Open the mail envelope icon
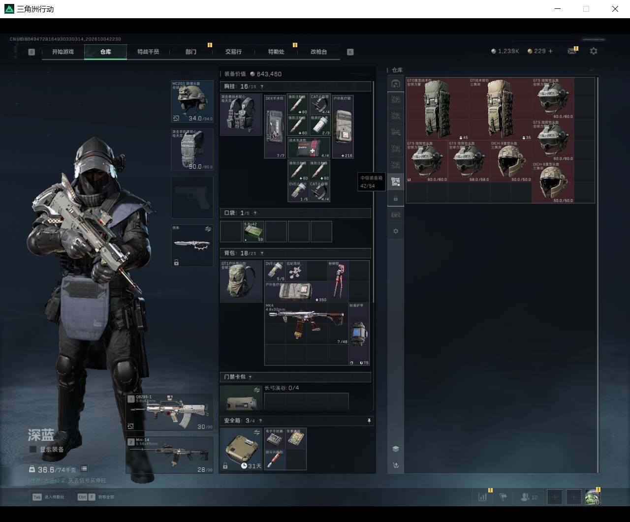Image resolution: width=630 pixels, height=522 pixels. point(571,51)
